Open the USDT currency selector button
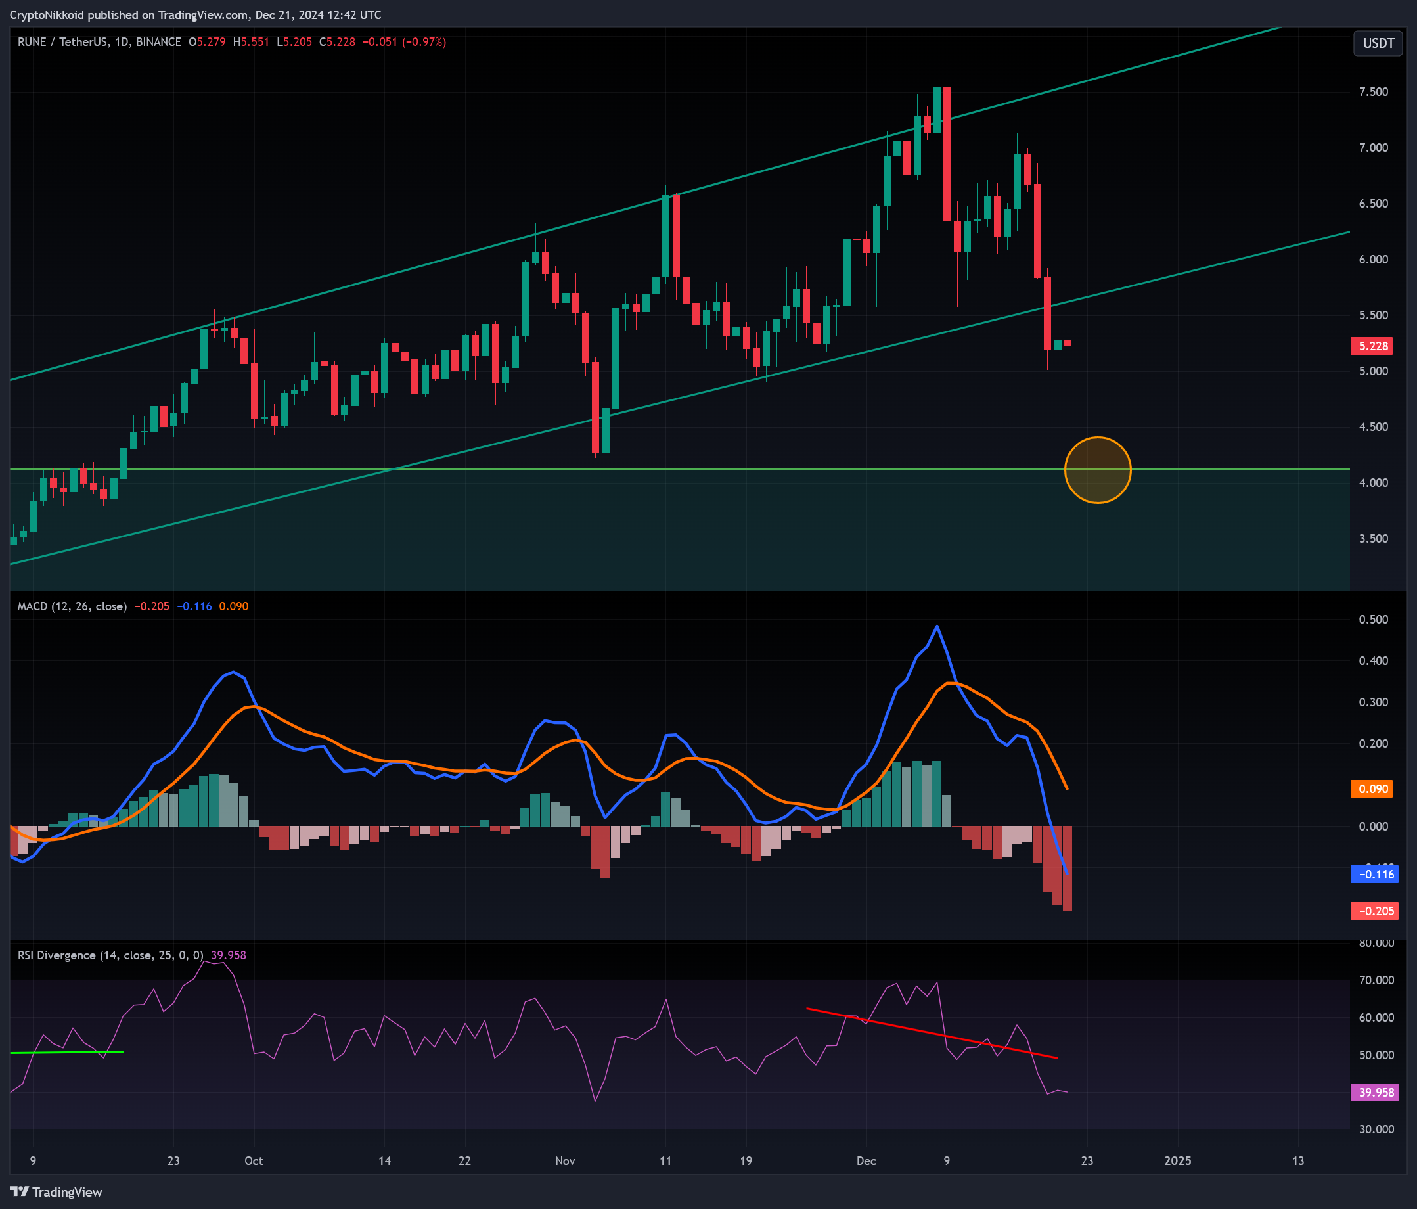This screenshot has width=1417, height=1209. point(1378,43)
